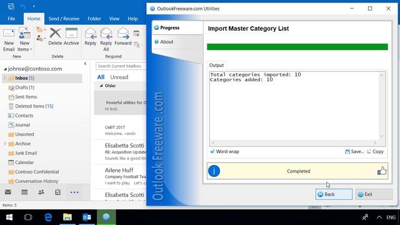This screenshot has width=400, height=225.
Task: Click the thumbs up icon beside Completed
Action: click(x=382, y=171)
